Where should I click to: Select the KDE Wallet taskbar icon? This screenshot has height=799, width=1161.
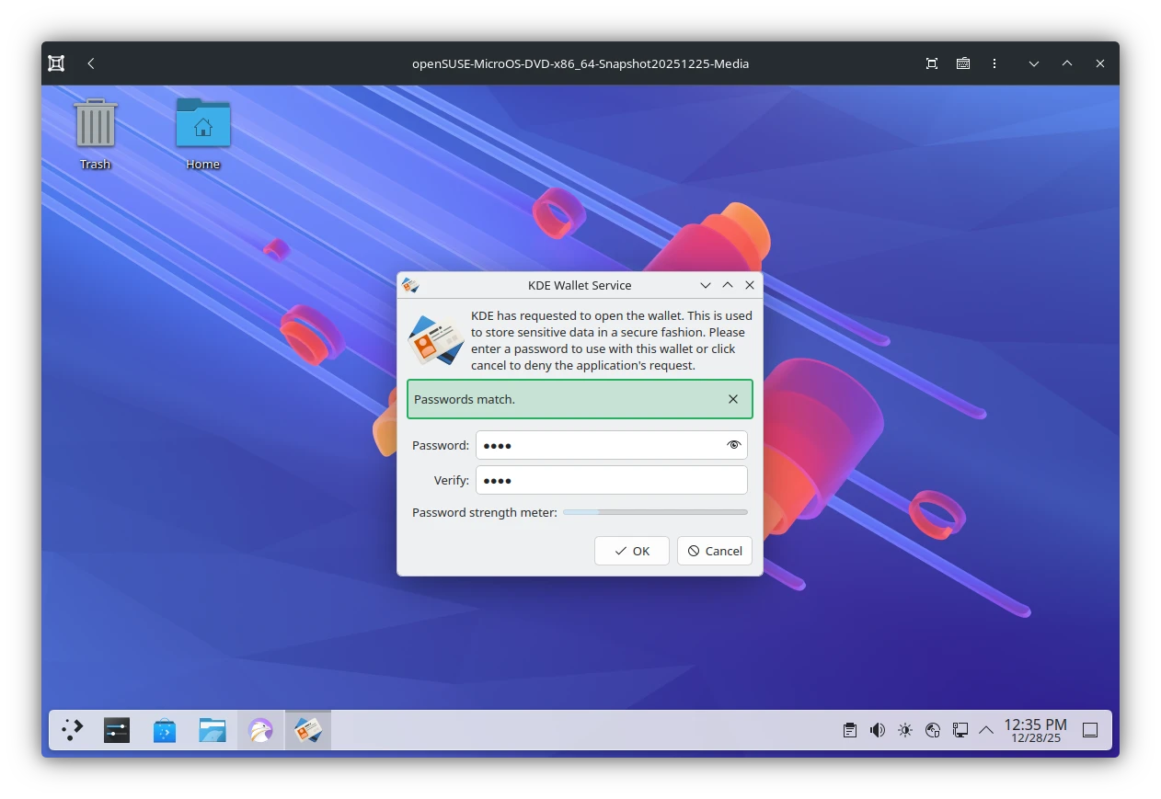pos(308,729)
